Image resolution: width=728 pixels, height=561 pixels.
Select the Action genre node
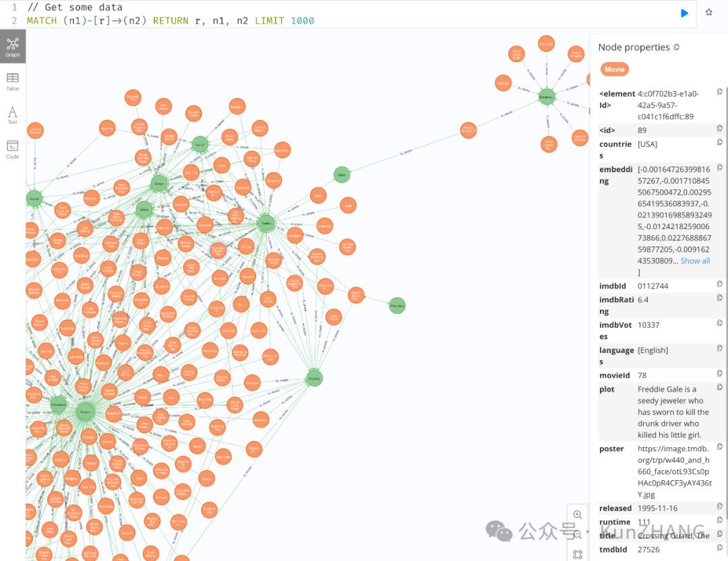tap(159, 184)
